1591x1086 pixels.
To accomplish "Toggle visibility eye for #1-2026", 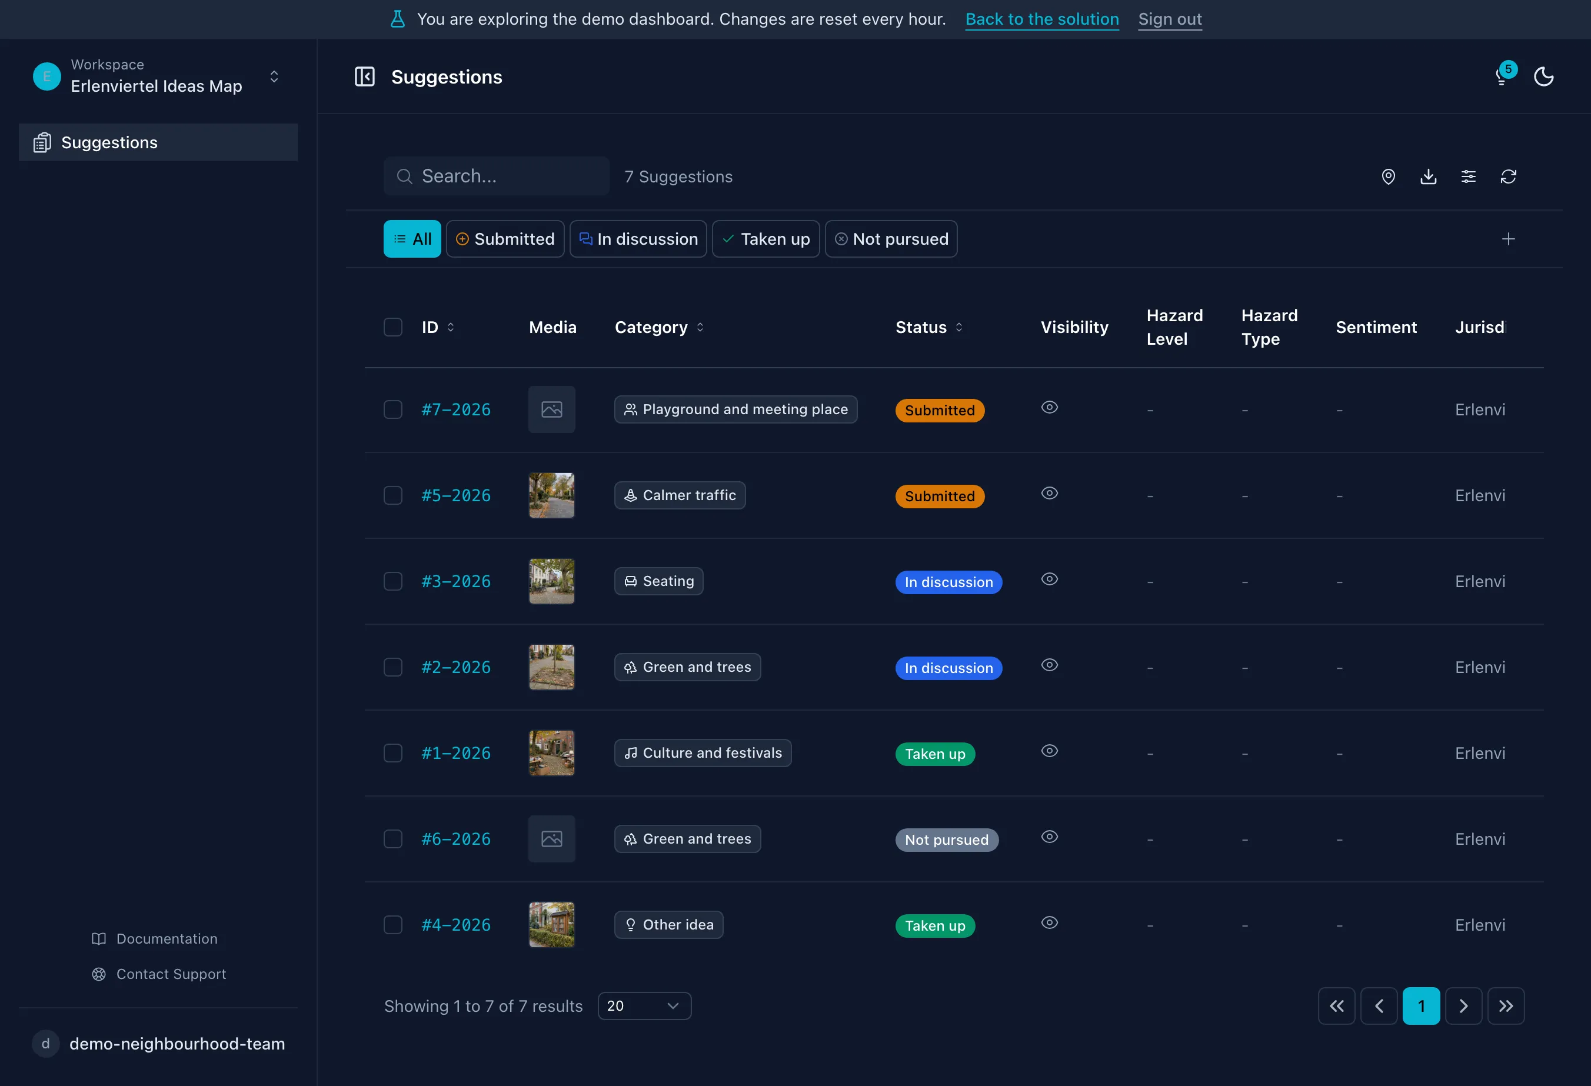I will click(x=1050, y=751).
